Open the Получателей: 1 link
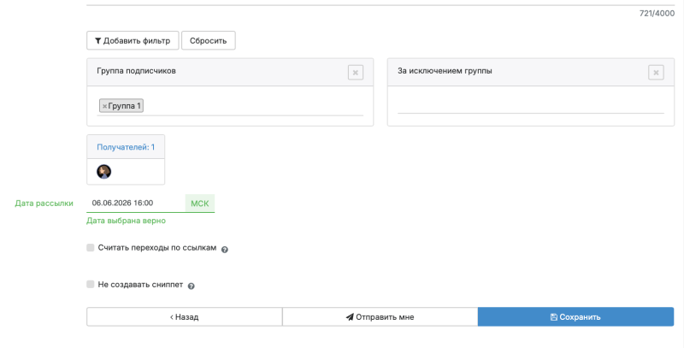Viewport: 684px width, 348px height. (x=126, y=147)
